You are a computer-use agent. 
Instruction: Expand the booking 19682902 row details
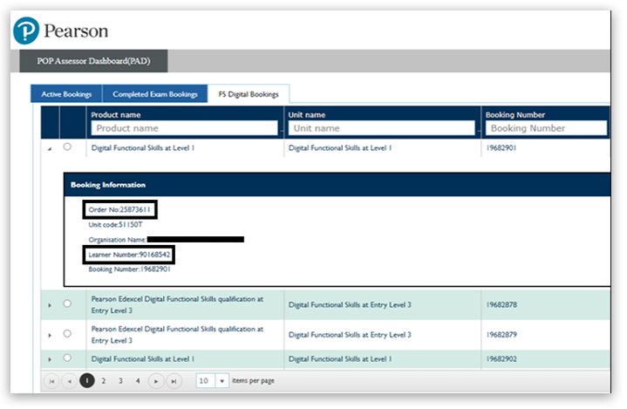pyautogui.click(x=50, y=358)
